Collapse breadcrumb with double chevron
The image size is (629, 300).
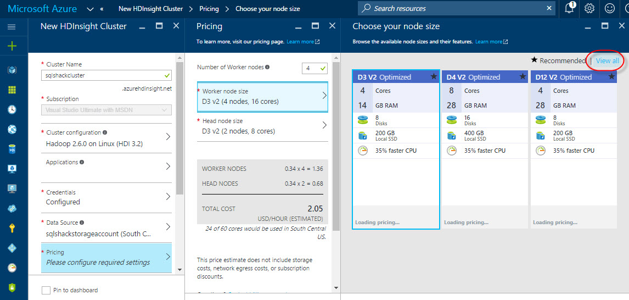click(102, 9)
